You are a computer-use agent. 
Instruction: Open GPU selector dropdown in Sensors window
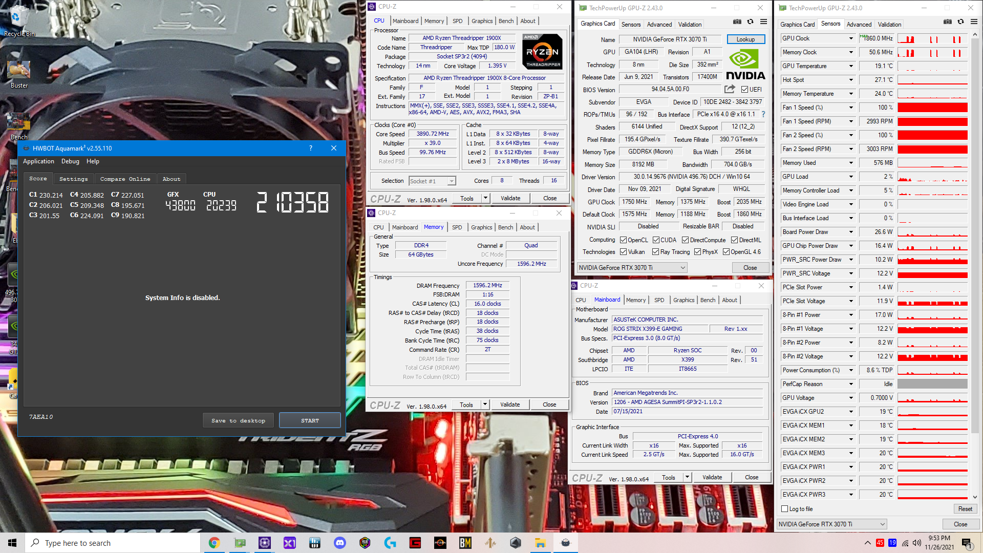coord(832,524)
